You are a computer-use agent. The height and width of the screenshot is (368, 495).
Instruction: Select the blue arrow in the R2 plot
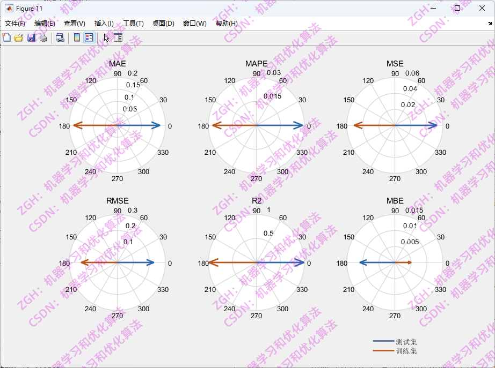click(x=280, y=262)
